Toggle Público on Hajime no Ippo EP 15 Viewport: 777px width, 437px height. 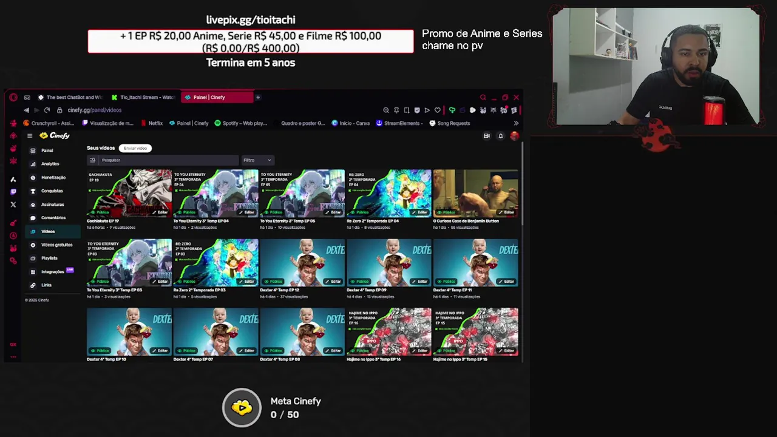pos(446,351)
